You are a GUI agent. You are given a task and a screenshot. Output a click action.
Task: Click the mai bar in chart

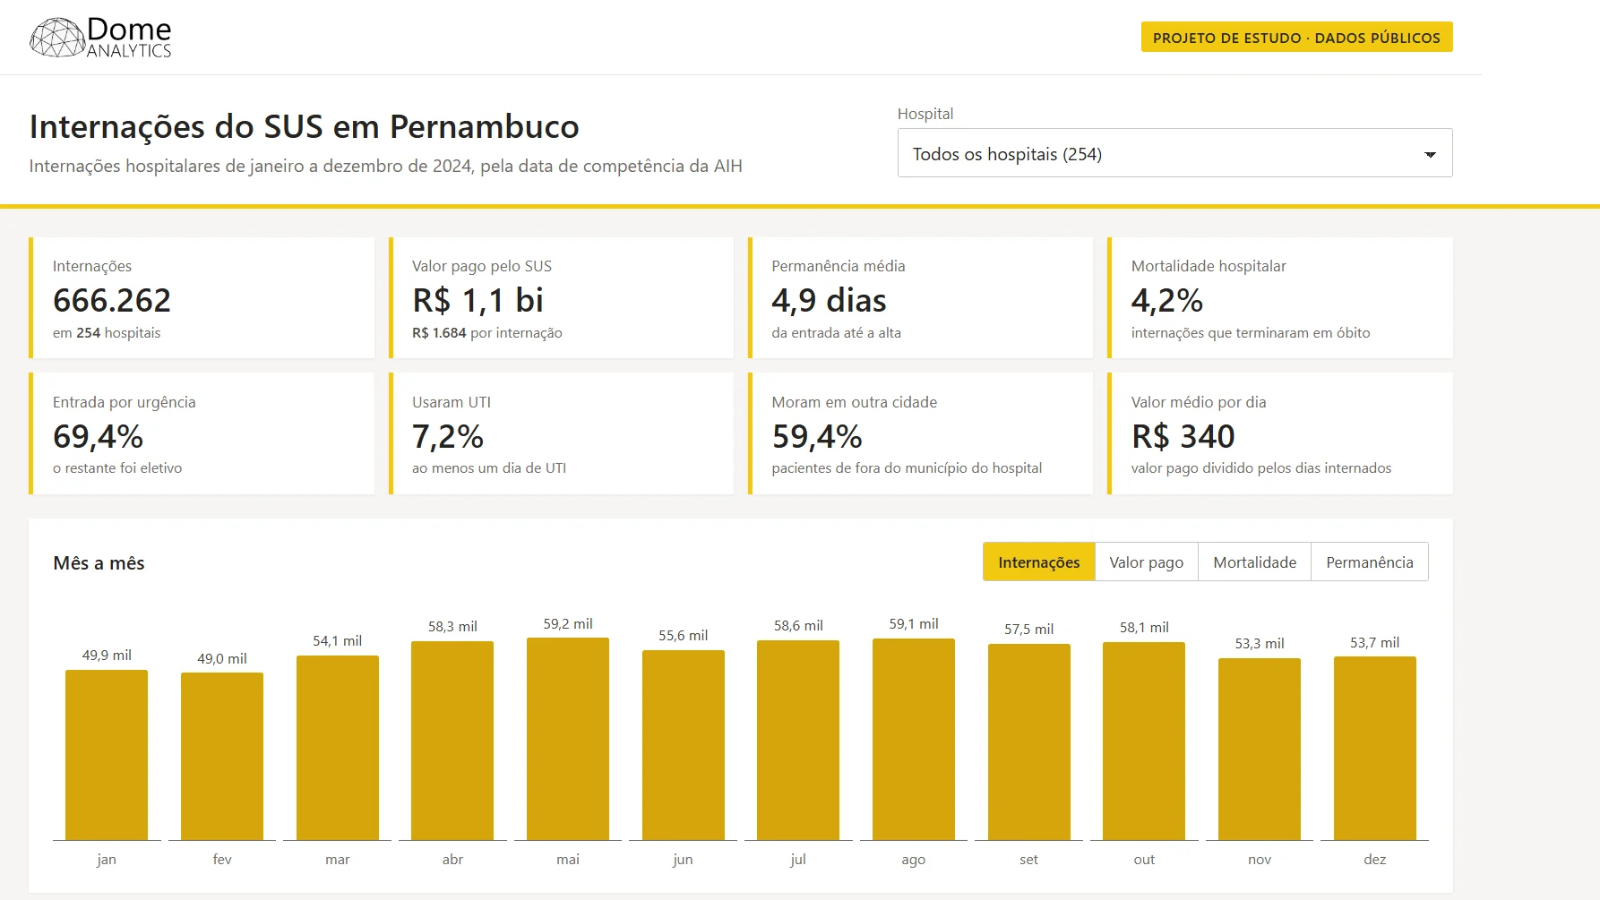(x=568, y=739)
